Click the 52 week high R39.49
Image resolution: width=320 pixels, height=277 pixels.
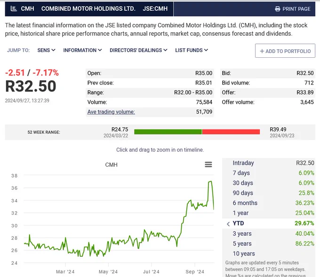click(x=278, y=130)
